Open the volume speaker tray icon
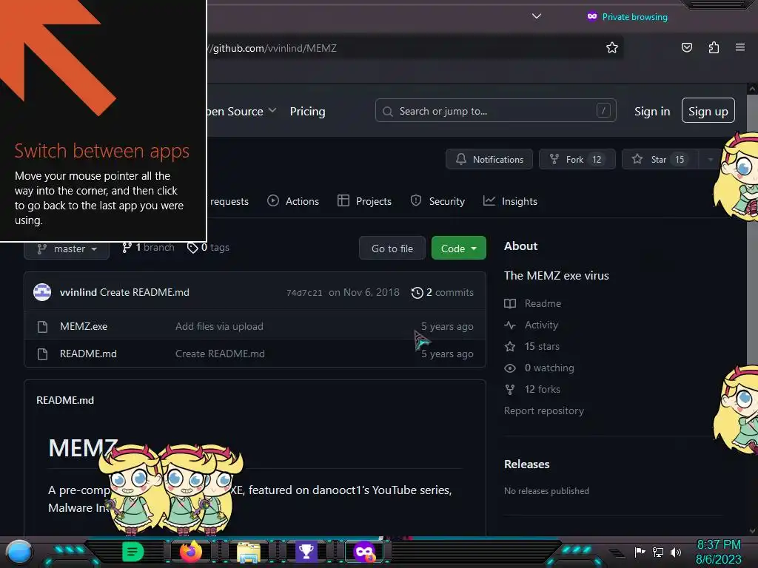The image size is (758, 568). coord(676,552)
